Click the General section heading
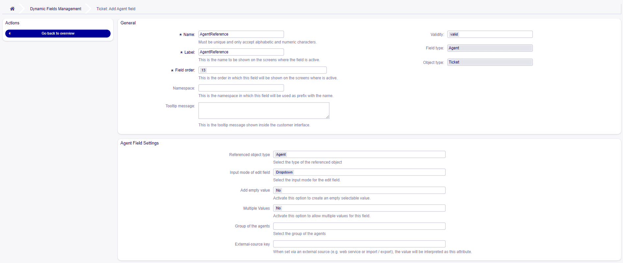Image resolution: width=623 pixels, height=263 pixels. 128,23
